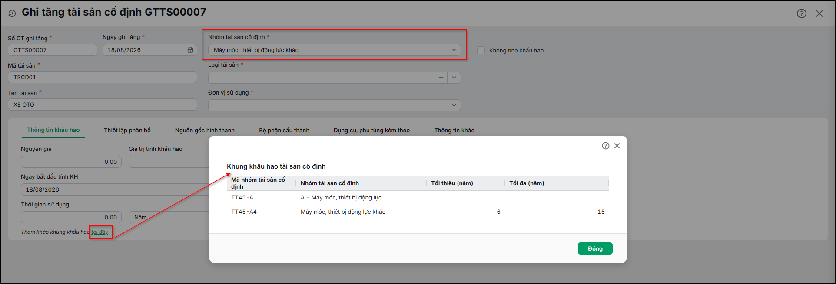
Task: Click Giá trị tính khấu hao field
Action: (x=169, y=162)
